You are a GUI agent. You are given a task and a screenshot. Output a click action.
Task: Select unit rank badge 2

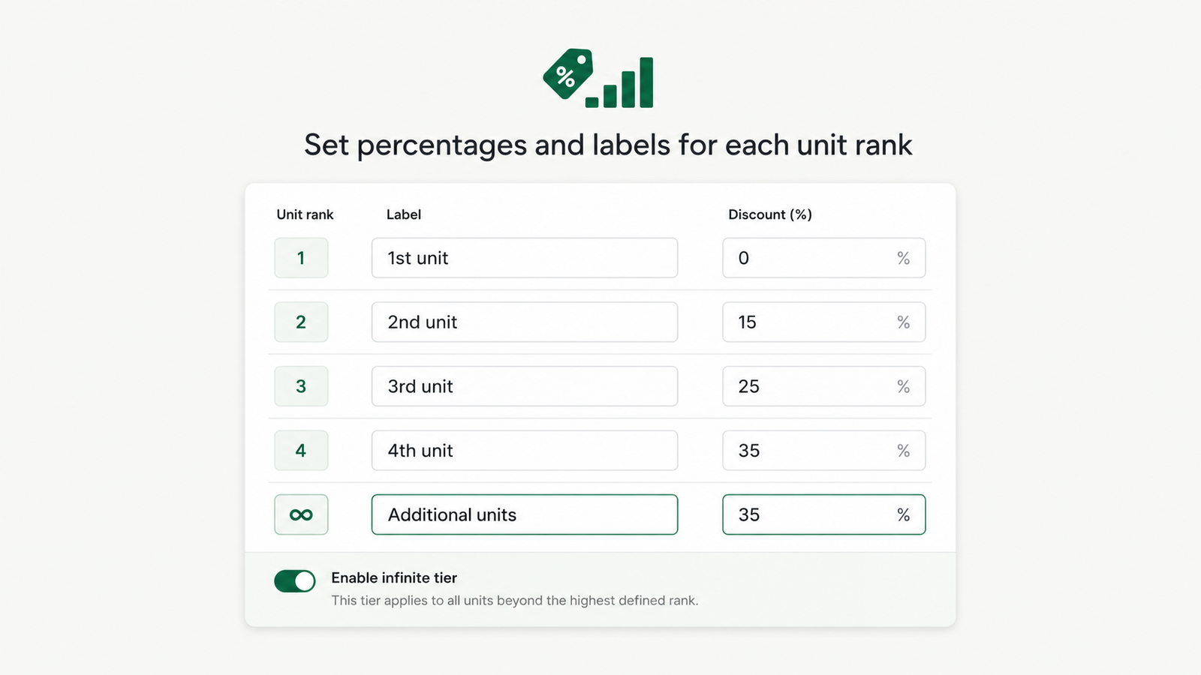(301, 322)
